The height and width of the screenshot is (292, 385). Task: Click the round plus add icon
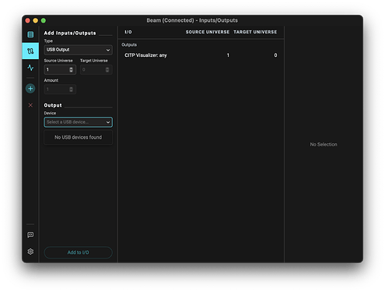point(30,89)
